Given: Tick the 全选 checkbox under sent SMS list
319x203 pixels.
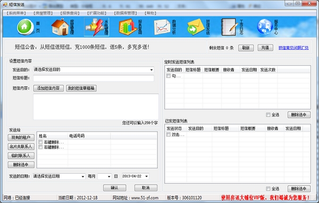Looking at the screenshot, I should [x=268, y=189].
